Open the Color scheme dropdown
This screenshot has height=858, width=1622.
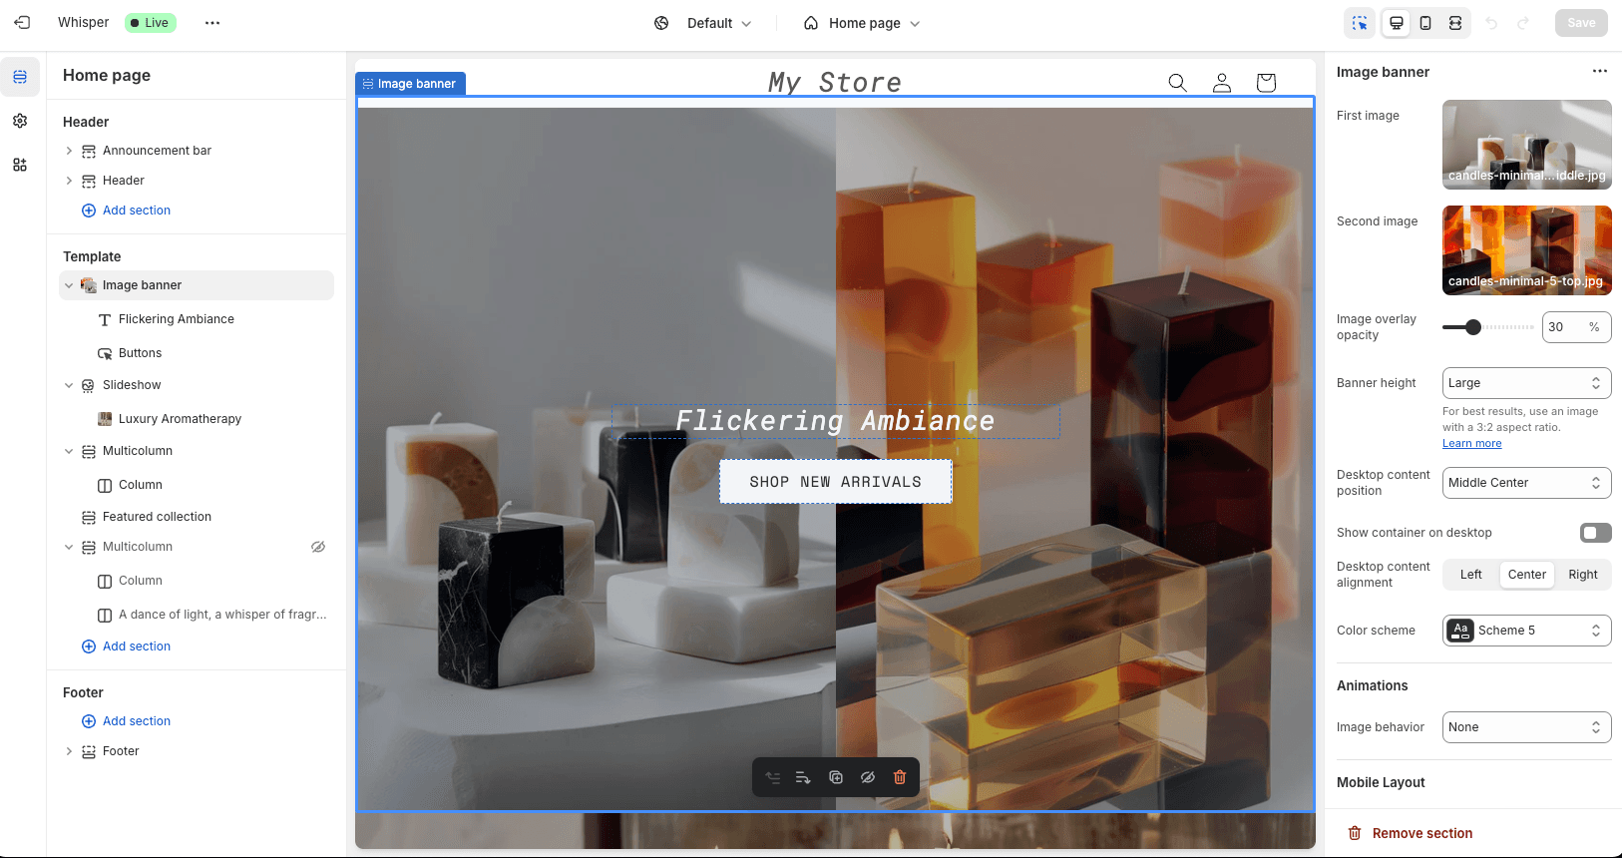[x=1526, y=631]
